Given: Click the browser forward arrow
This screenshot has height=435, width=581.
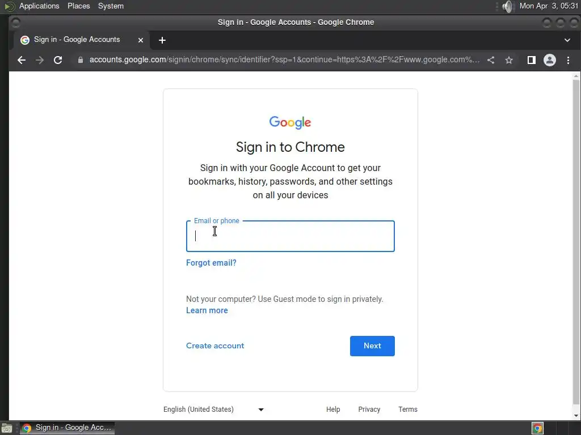Looking at the screenshot, I should (x=40, y=60).
